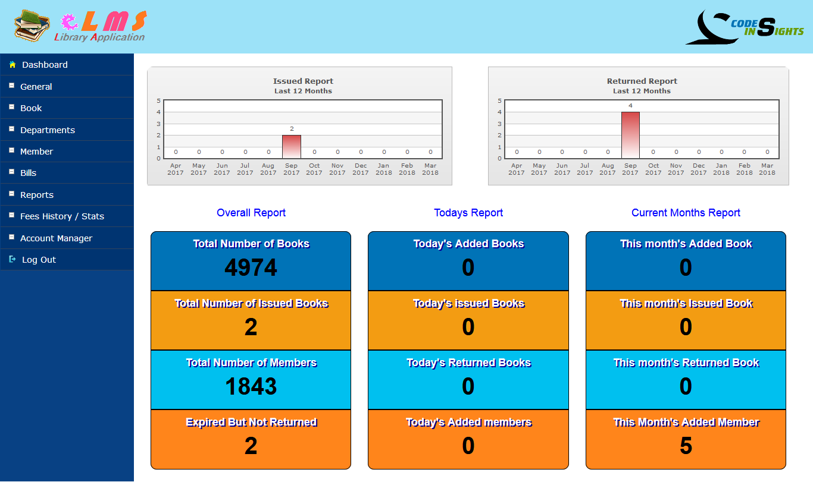Click the Total Number of Books tile
This screenshot has width=813, height=482.
(x=251, y=261)
